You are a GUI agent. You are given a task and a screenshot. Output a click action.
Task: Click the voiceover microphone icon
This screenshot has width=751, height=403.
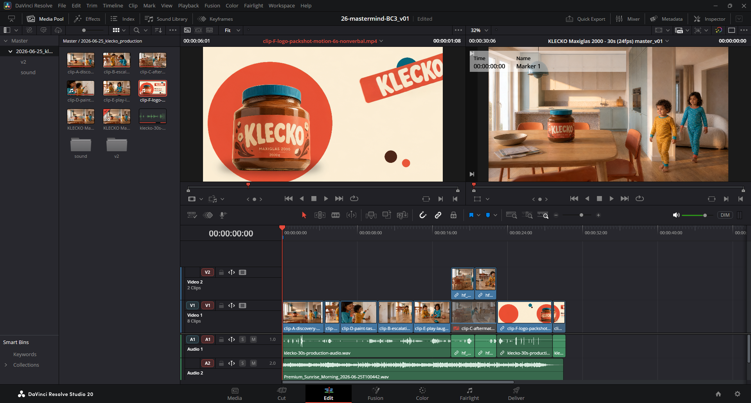tap(223, 215)
